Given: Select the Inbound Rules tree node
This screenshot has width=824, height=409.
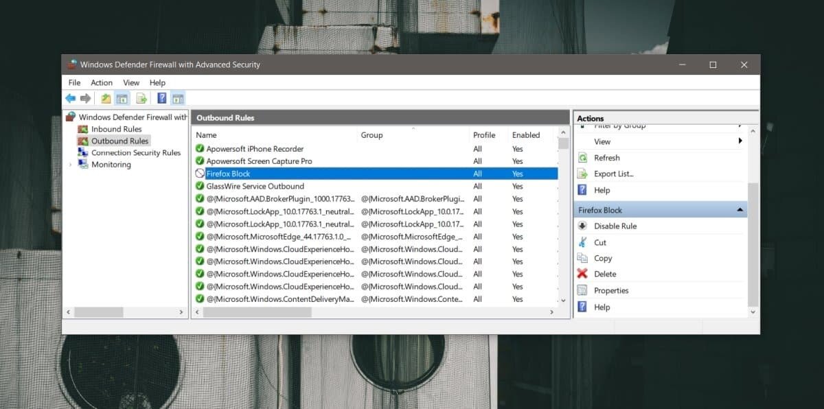Looking at the screenshot, I should 116,129.
